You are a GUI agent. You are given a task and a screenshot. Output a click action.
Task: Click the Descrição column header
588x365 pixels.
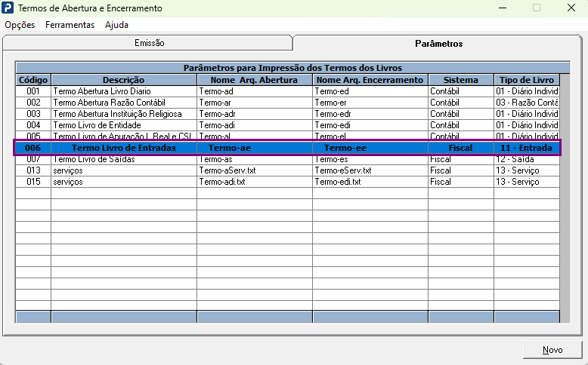pyautogui.click(x=124, y=80)
